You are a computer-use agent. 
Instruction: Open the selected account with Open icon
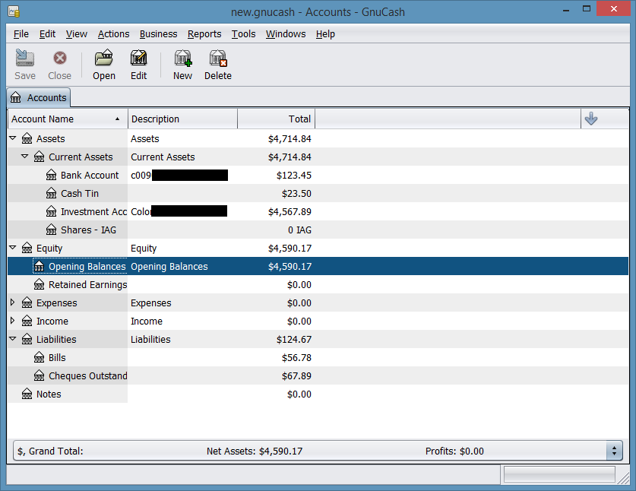pyautogui.click(x=104, y=59)
